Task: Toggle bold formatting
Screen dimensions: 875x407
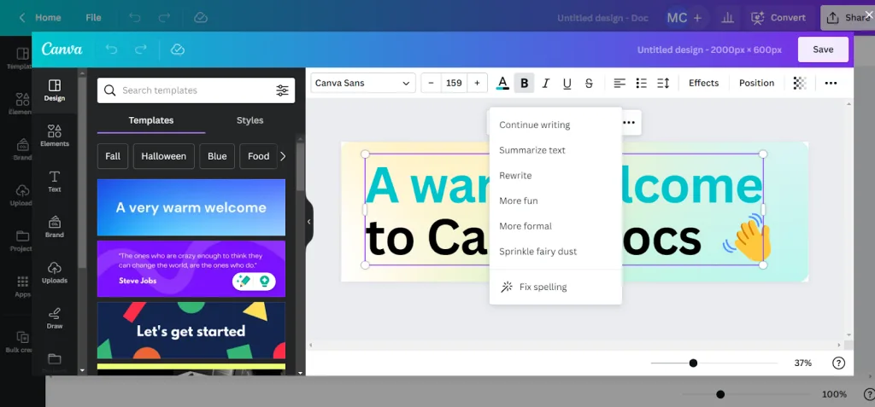Action: click(x=524, y=83)
